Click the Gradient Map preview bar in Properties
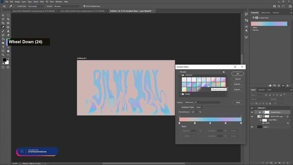 (269, 24)
